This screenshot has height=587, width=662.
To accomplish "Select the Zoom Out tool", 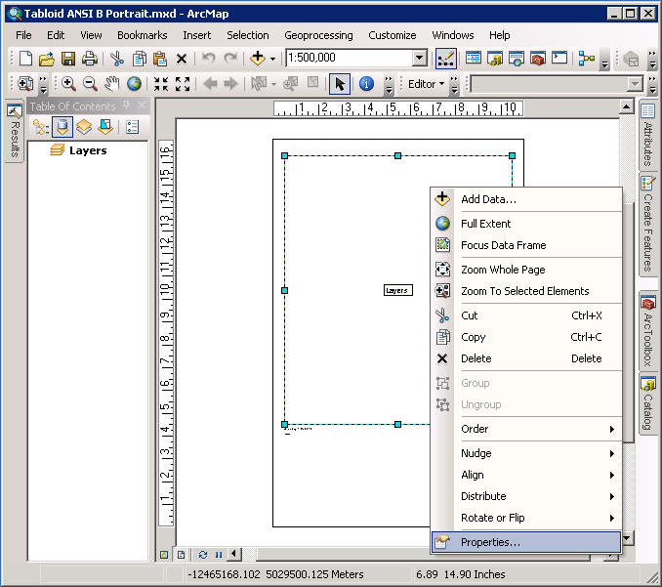I will click(90, 84).
